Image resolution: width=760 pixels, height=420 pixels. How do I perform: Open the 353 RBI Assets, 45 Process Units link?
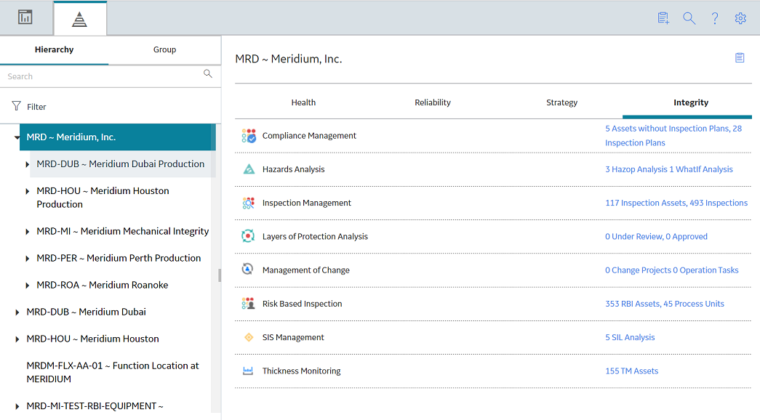click(665, 304)
